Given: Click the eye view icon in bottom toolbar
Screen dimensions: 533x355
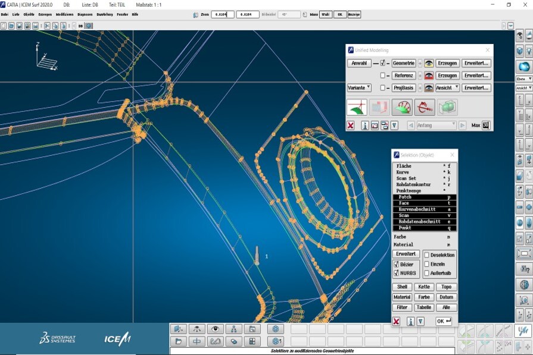Looking at the screenshot, I should tap(215, 329).
